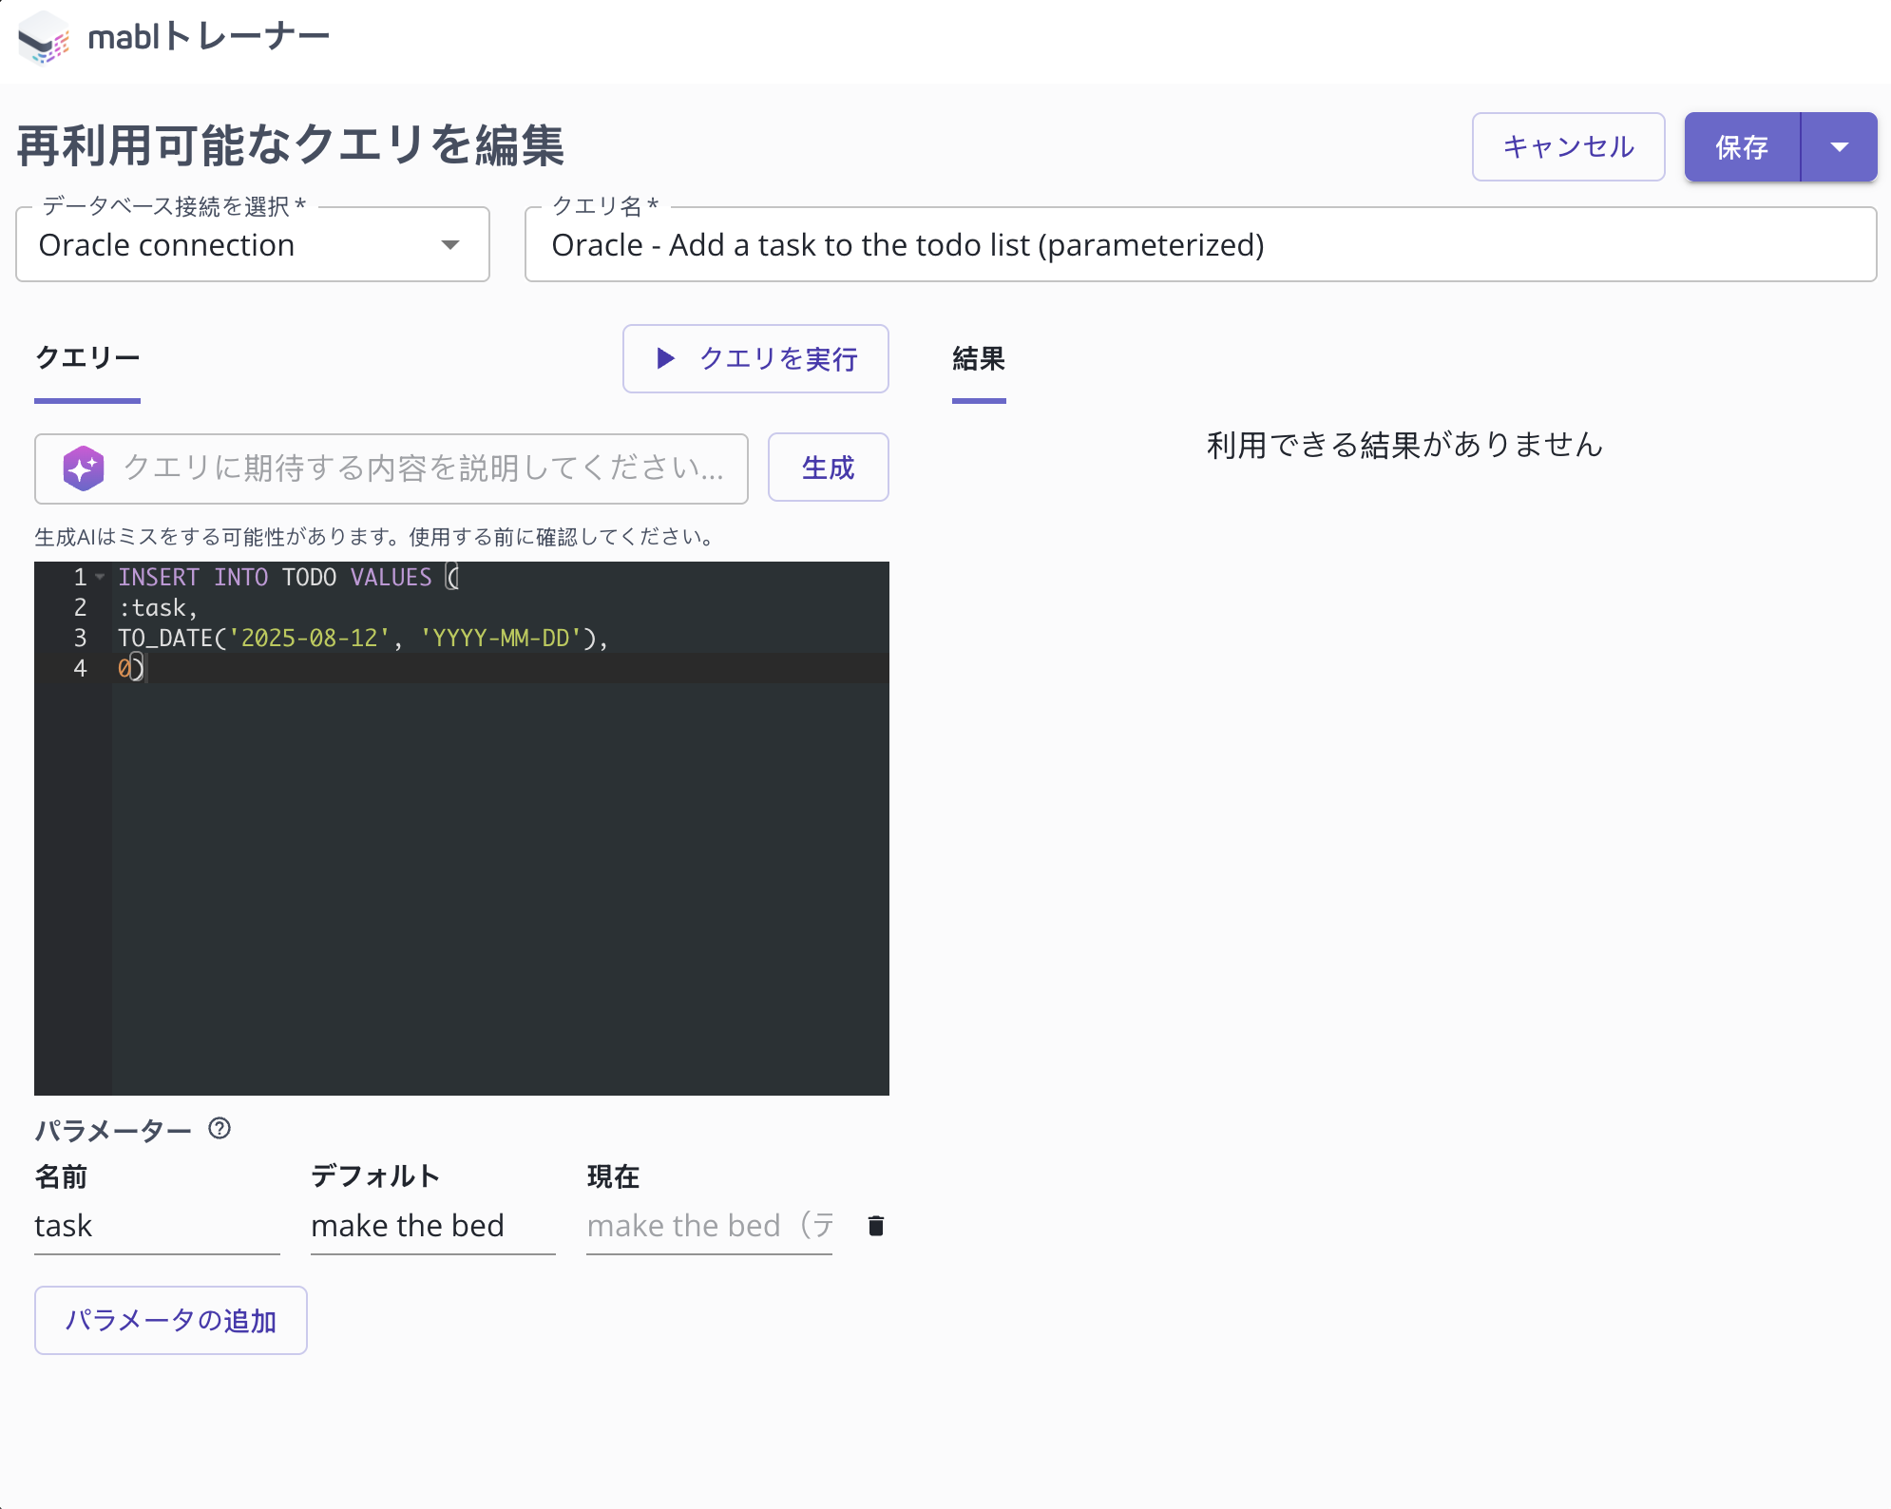
Task: Click the 保存 button
Action: point(1741,146)
